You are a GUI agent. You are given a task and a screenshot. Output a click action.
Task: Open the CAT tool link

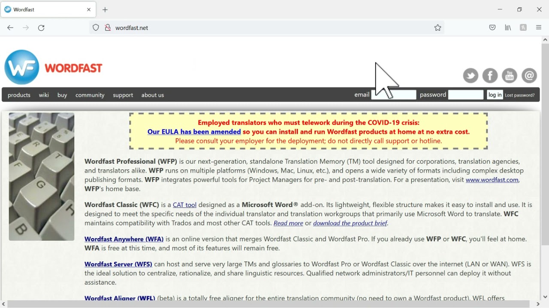(184, 205)
